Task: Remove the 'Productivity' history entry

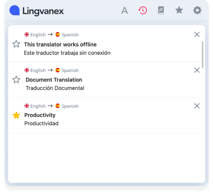Action: 197,106
